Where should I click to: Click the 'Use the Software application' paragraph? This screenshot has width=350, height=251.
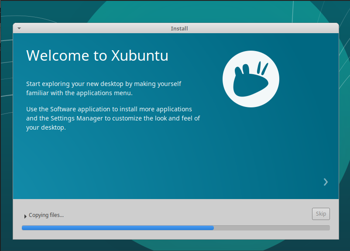(113, 118)
